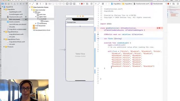Viewport: 180px width, 101px height.
Task: Open code editor options menu
Action: coord(174,4)
